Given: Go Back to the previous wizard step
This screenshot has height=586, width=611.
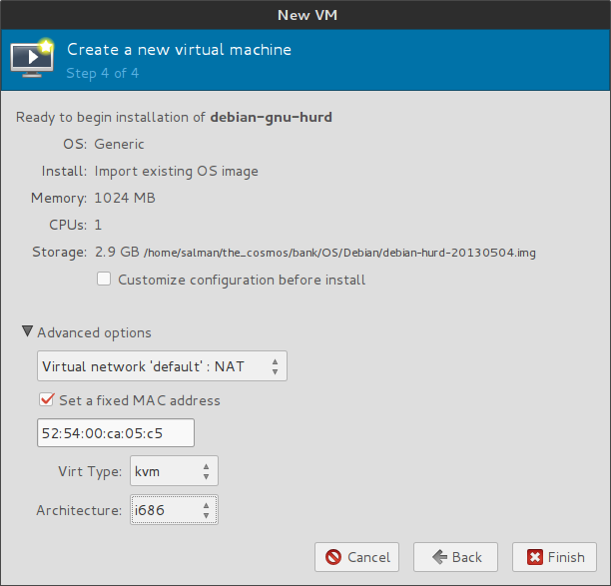Looking at the screenshot, I should click(x=455, y=557).
